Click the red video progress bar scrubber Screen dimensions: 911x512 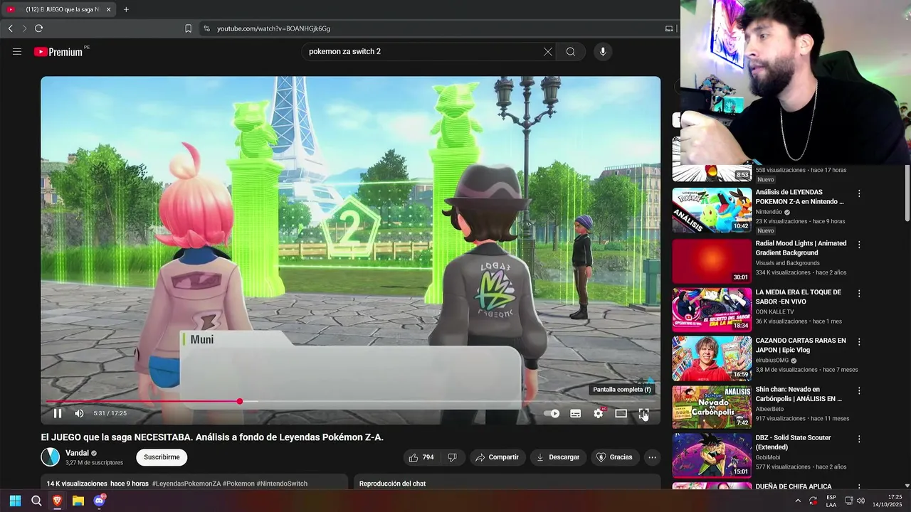pos(240,401)
